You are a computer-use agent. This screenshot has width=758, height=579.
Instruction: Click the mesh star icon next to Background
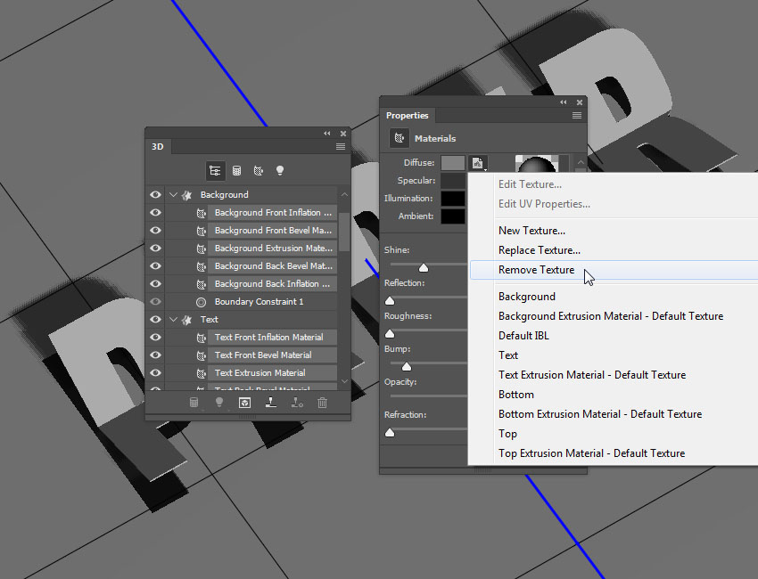(x=186, y=195)
